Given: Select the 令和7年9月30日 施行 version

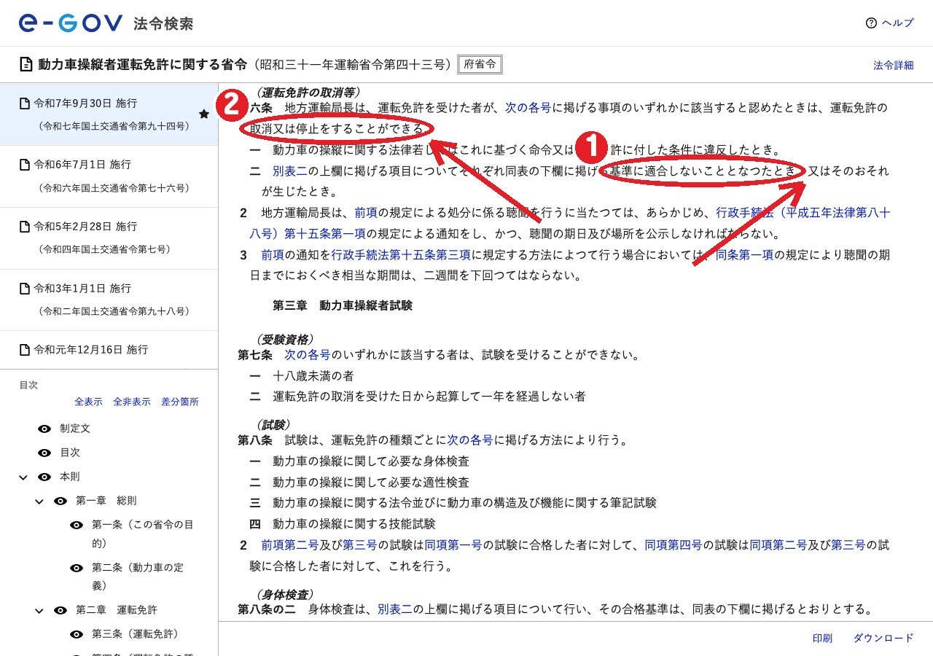Looking at the screenshot, I should point(109,114).
